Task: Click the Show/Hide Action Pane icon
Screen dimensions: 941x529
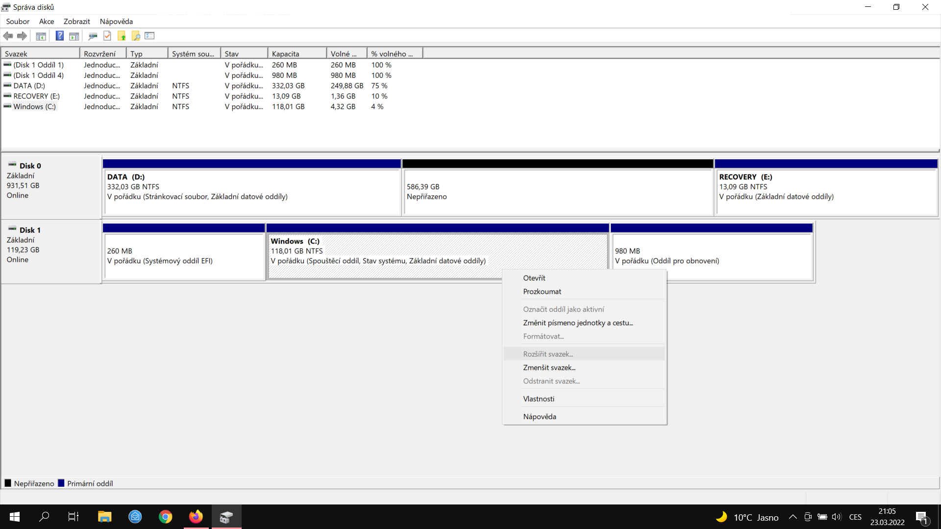Action: [74, 36]
